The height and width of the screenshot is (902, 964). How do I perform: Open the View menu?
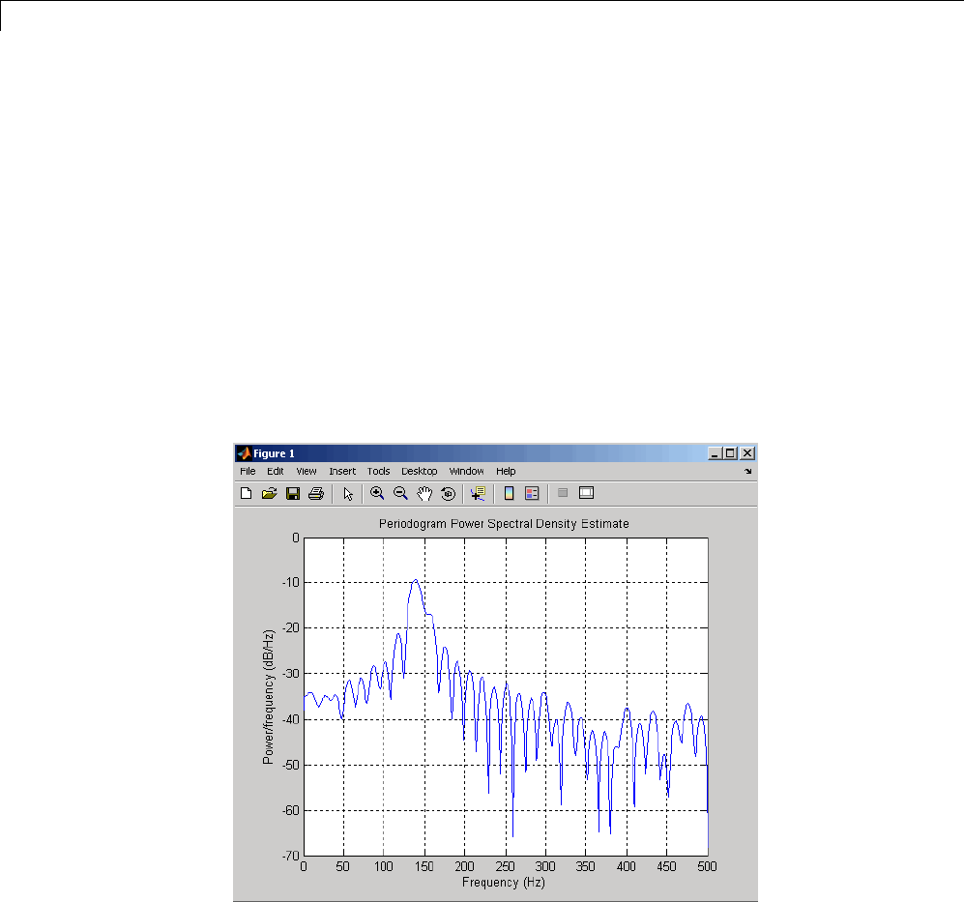(307, 472)
